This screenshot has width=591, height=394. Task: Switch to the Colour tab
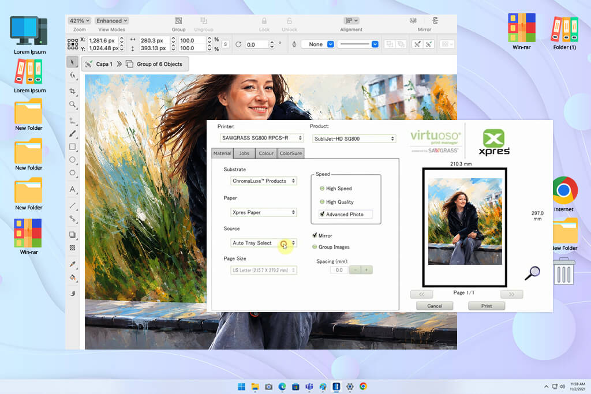pos(266,153)
